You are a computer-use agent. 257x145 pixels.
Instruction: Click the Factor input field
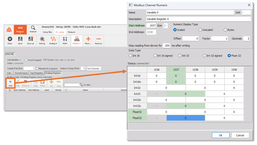[x=219, y=38]
